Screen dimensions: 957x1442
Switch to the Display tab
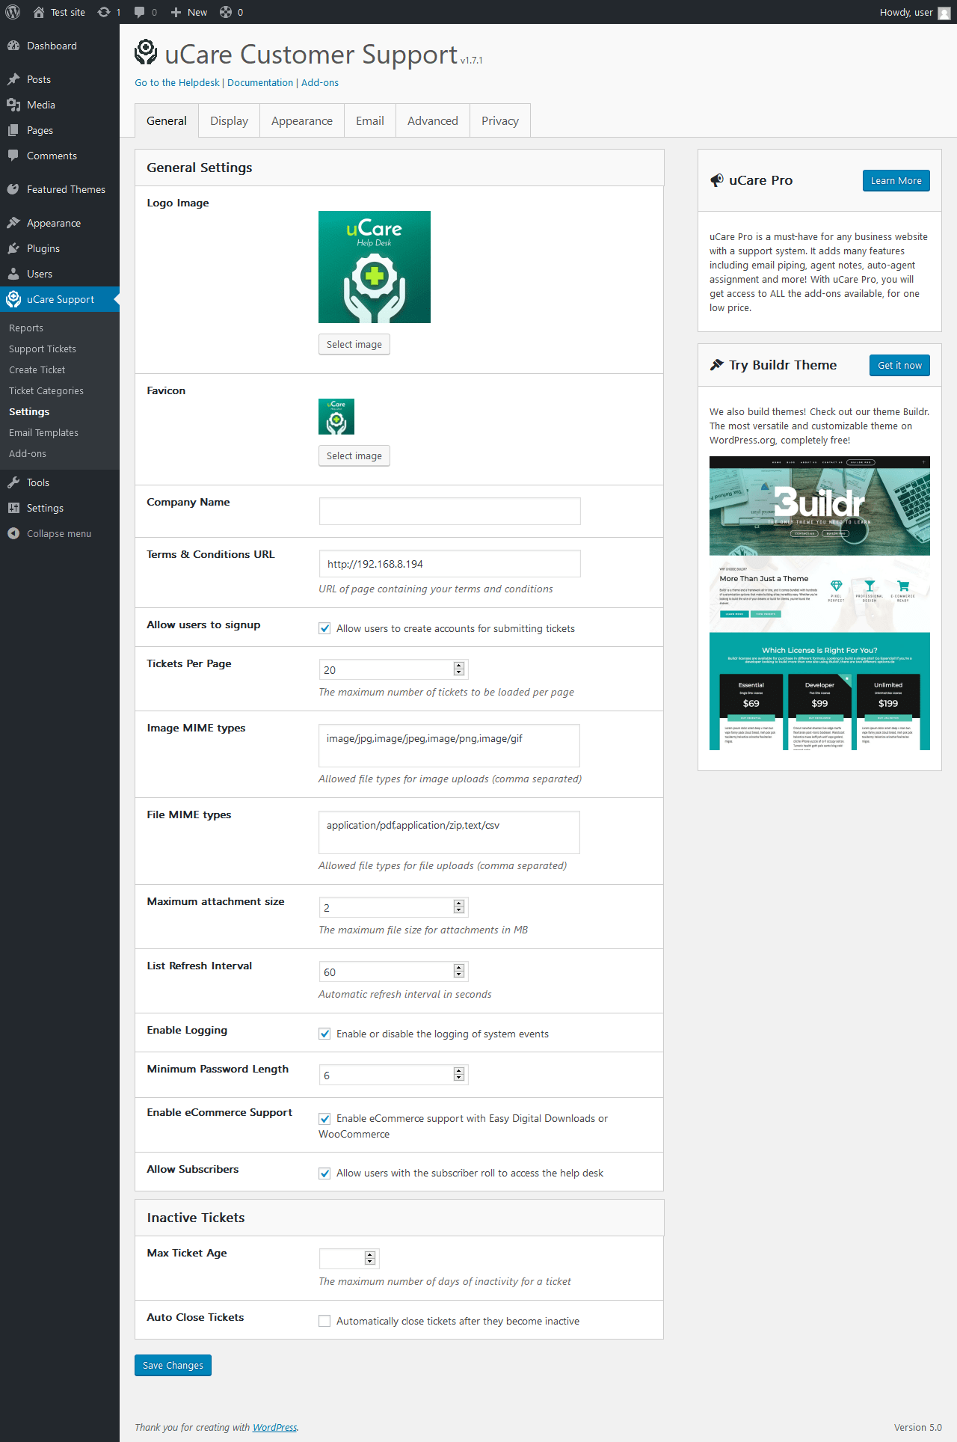229,120
